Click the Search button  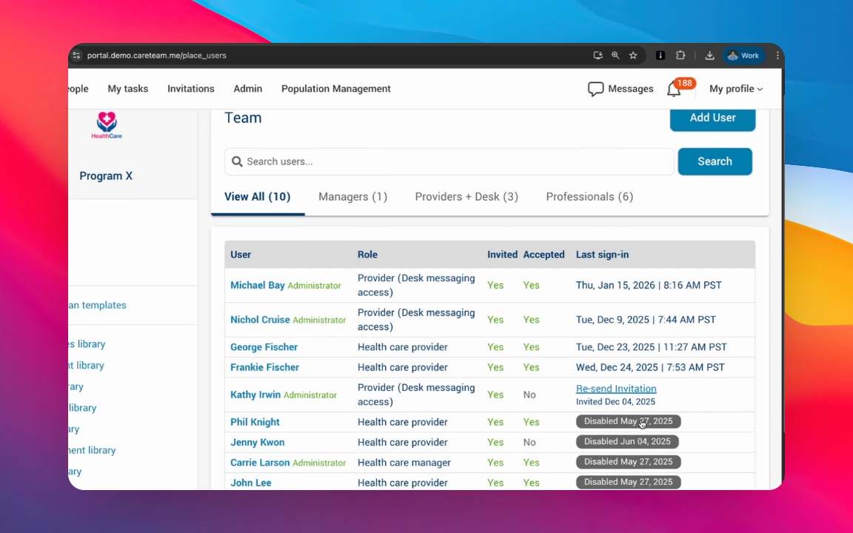(715, 161)
